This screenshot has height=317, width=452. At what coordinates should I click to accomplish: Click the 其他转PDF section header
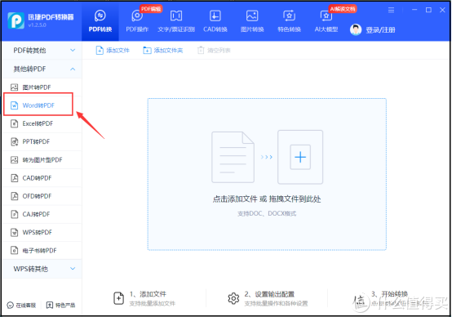point(42,69)
